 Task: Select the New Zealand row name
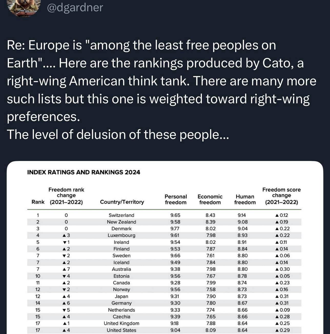[121, 222]
